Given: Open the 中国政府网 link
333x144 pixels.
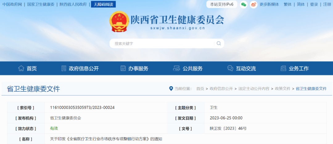Looking at the screenshot, I should pos(12,4).
